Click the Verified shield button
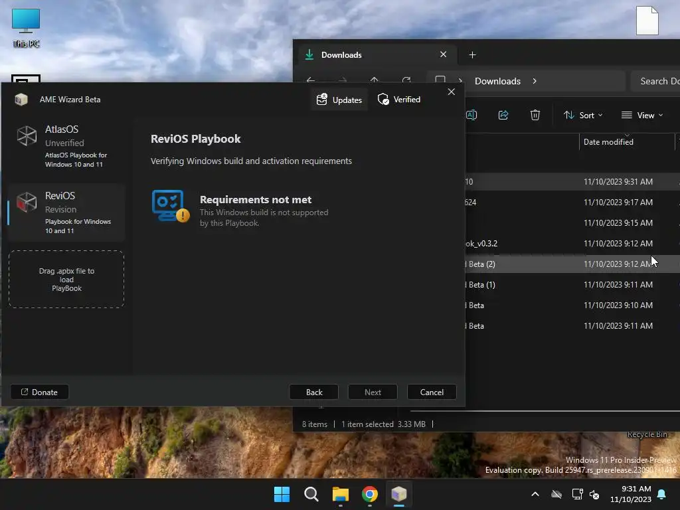The height and width of the screenshot is (510, 680). tap(399, 100)
